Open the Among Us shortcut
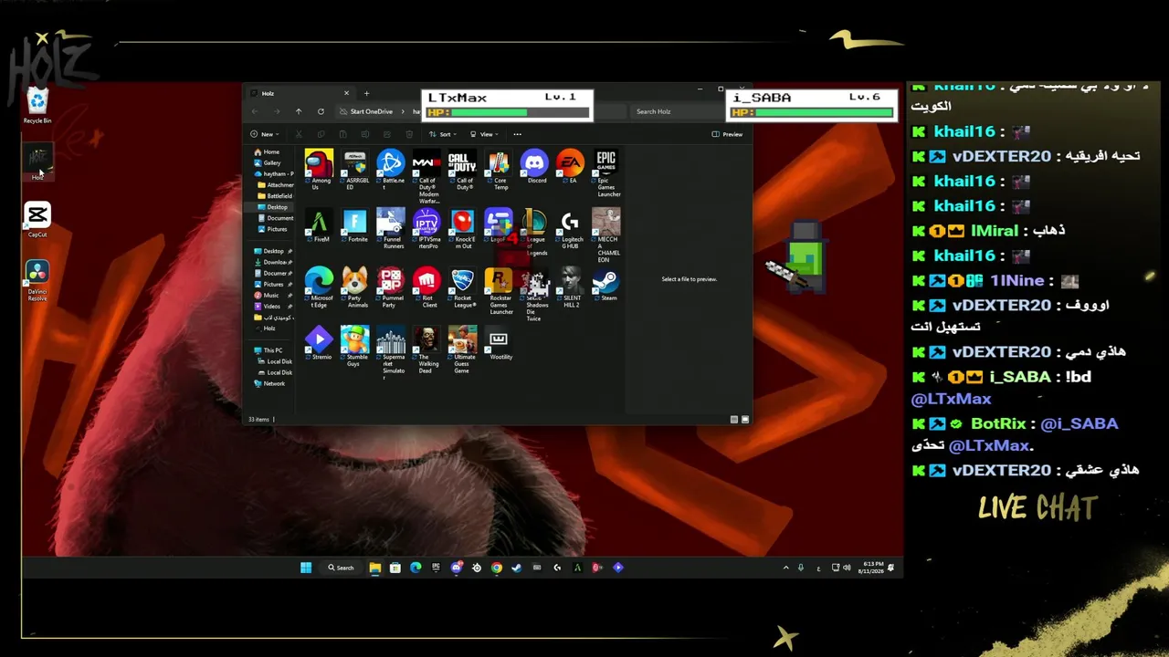This screenshot has height=657, width=1169. coord(319,169)
